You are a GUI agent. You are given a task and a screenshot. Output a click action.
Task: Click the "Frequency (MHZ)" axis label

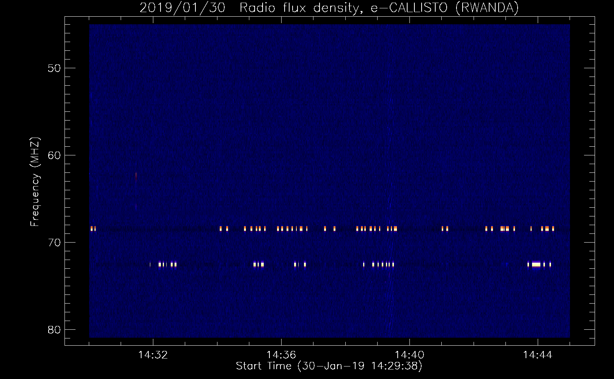35,182
